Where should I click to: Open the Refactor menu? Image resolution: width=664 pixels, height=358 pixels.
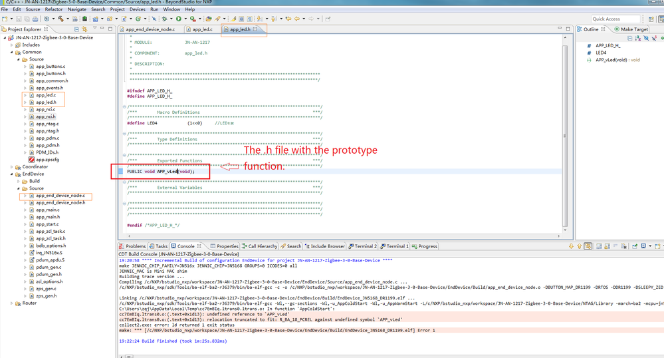click(x=54, y=9)
